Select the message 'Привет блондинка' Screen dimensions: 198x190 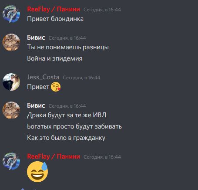(x=55, y=19)
